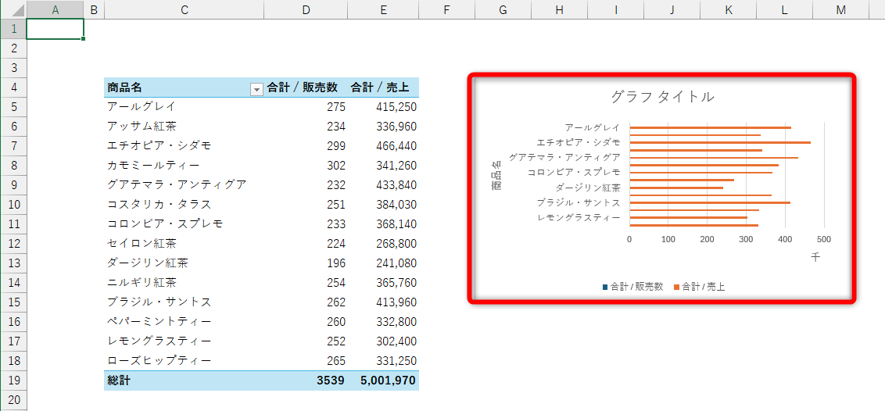Click the グラフ タイトル chart title
The width and height of the screenshot is (885, 411).
coord(663,97)
